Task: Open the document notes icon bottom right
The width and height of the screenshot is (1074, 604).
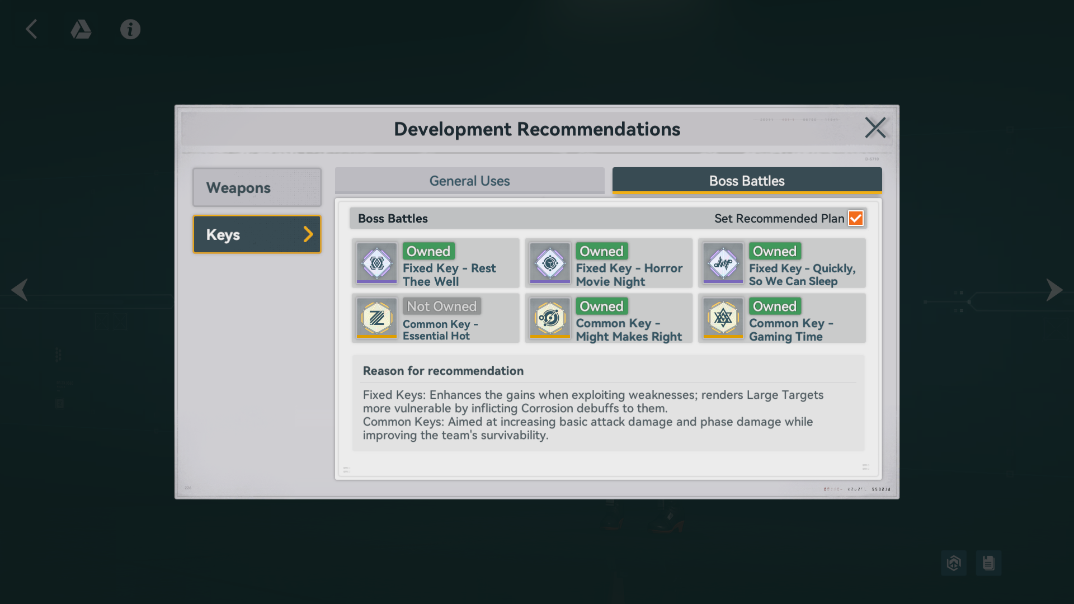Action: click(x=988, y=563)
